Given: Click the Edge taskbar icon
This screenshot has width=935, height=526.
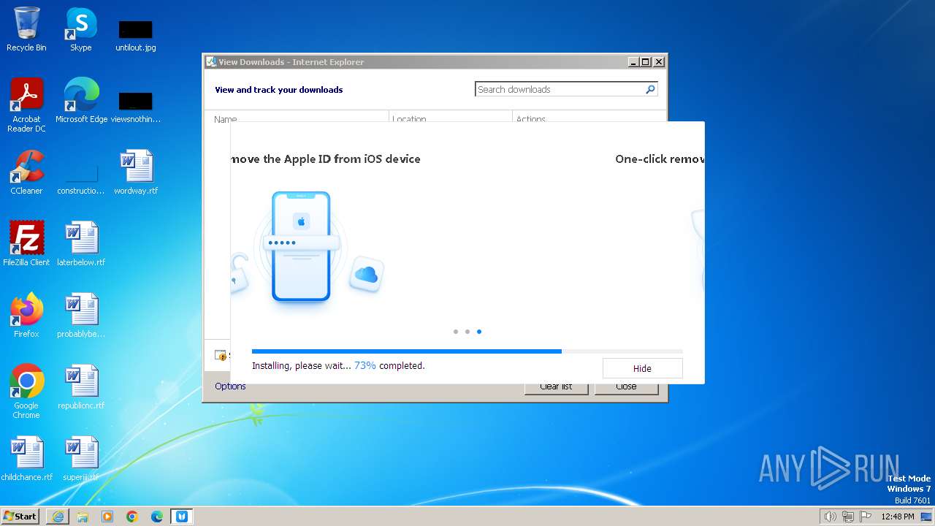Looking at the screenshot, I should pyautogui.click(x=157, y=517).
